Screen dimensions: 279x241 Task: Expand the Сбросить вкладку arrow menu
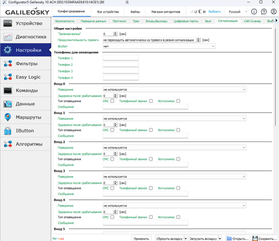pos(186,238)
